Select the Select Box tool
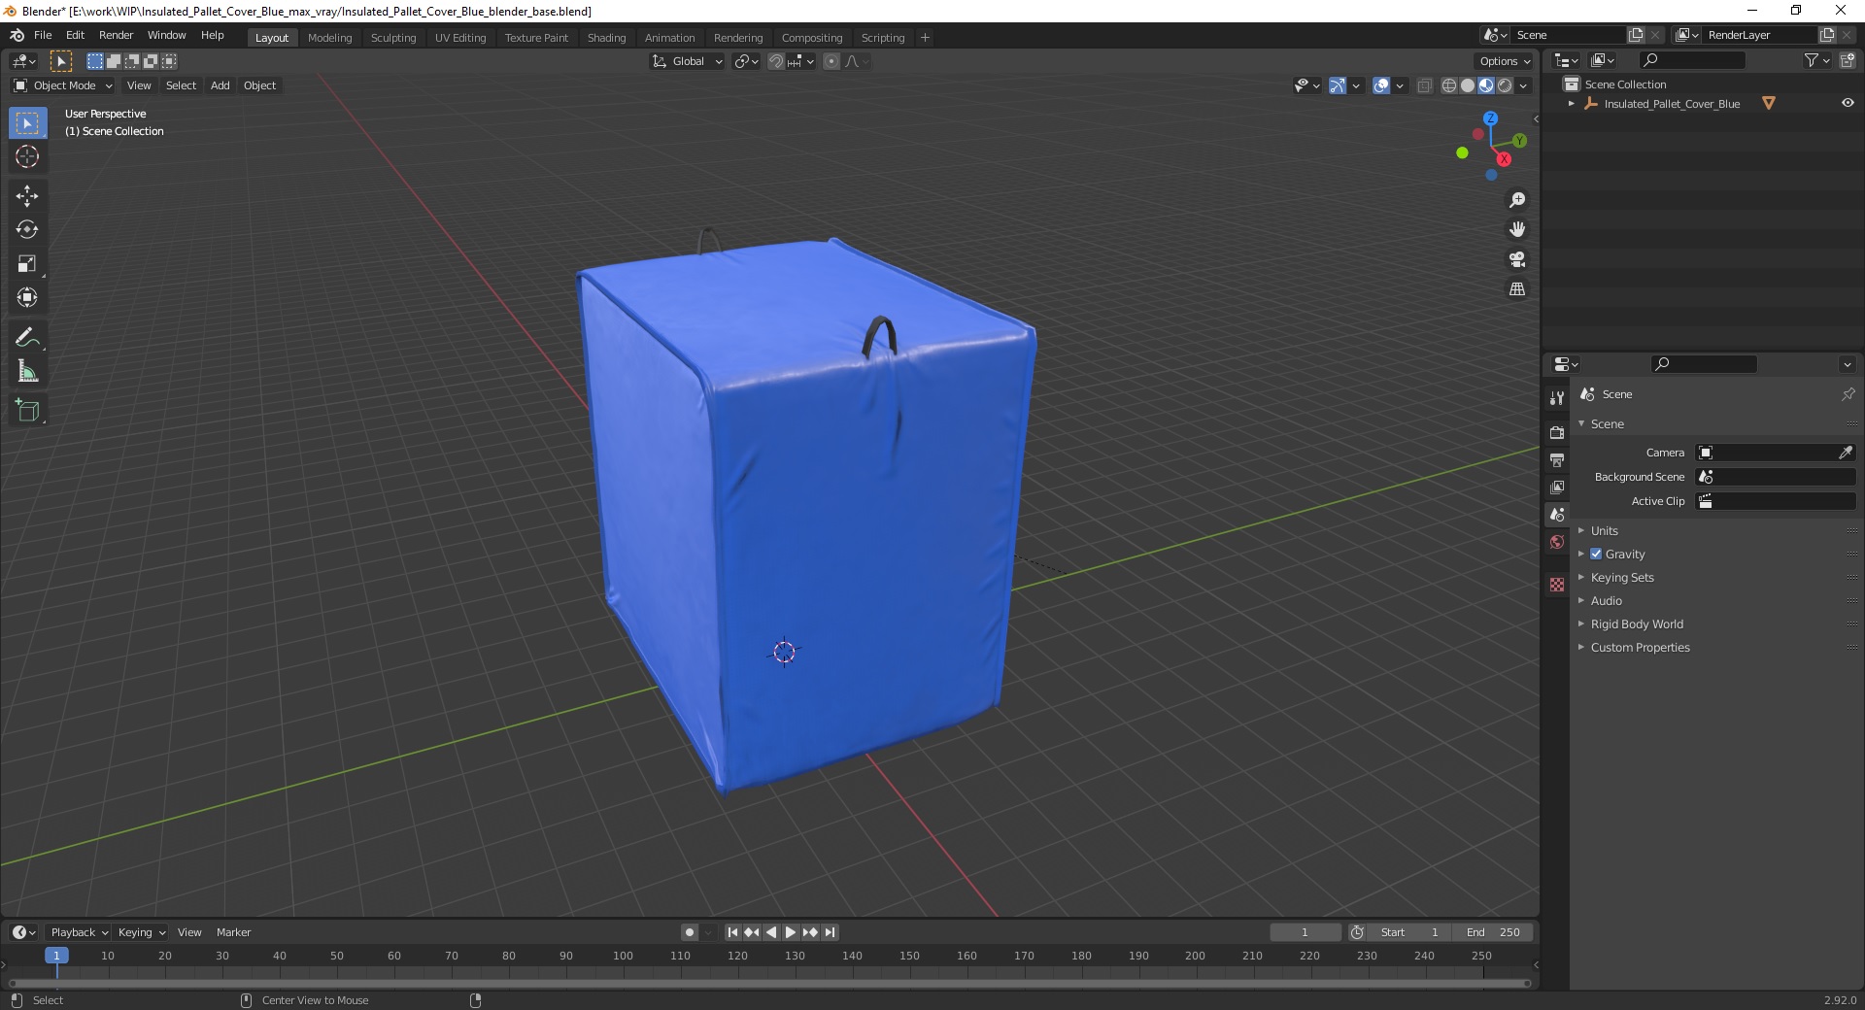Image resolution: width=1865 pixels, height=1010 pixels. pos(27,123)
